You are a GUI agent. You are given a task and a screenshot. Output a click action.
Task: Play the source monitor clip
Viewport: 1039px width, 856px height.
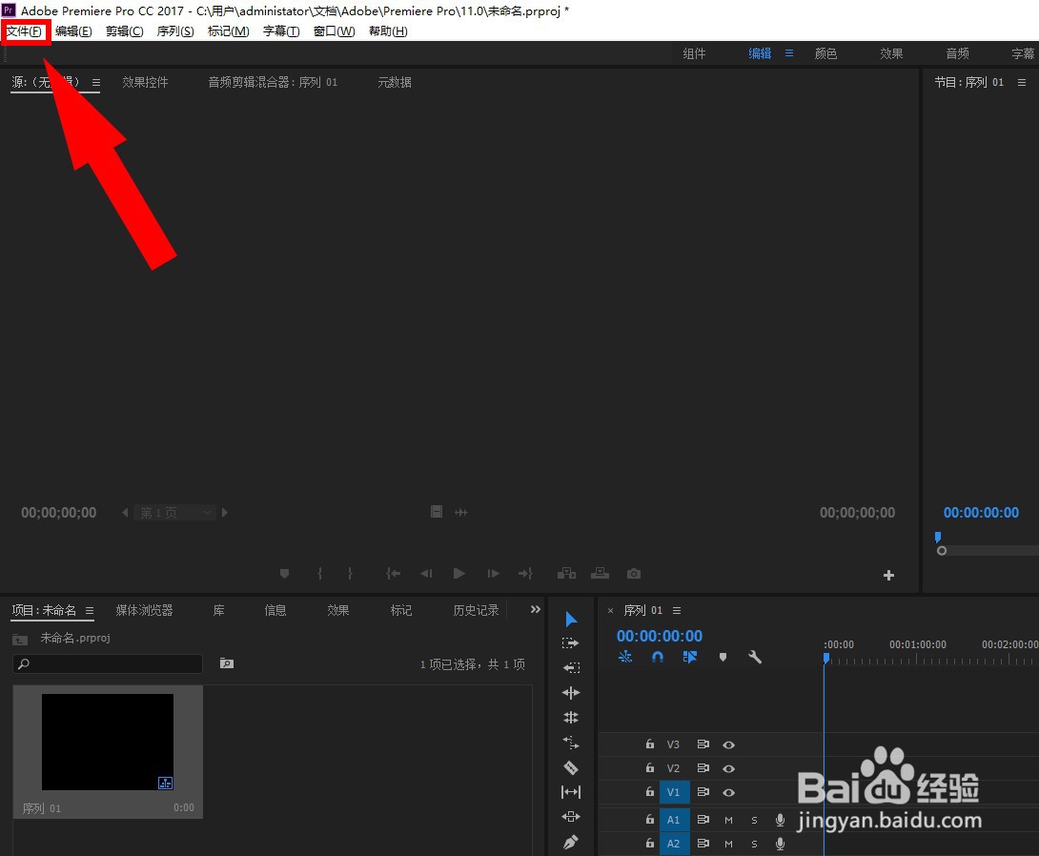point(458,574)
